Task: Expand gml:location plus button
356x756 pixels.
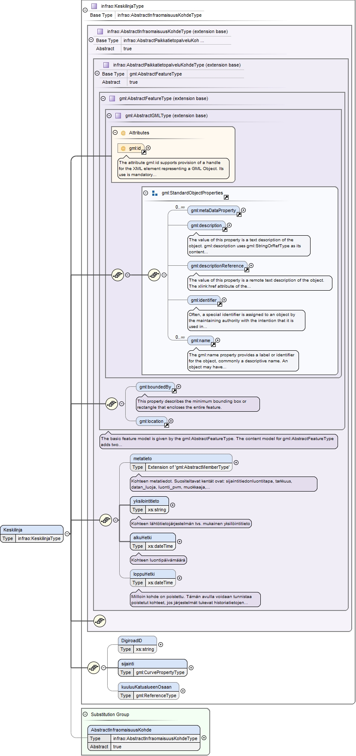Action: pos(171,421)
